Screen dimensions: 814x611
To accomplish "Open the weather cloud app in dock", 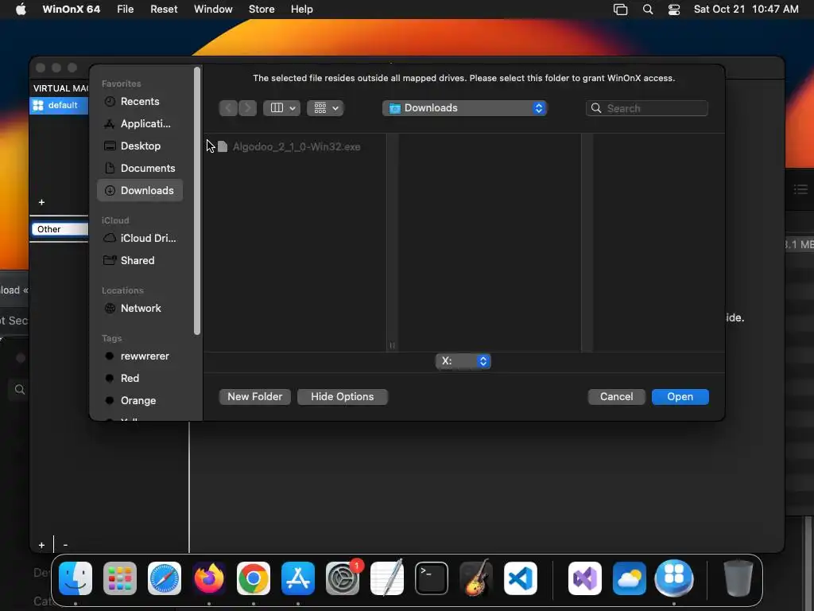I will point(630,578).
